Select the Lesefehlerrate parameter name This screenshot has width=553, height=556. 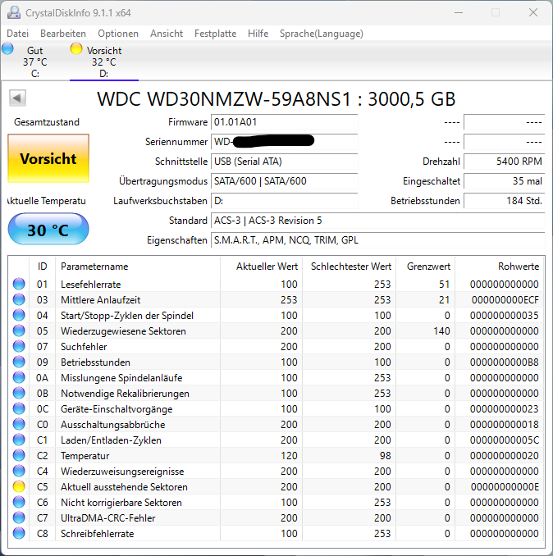click(91, 285)
